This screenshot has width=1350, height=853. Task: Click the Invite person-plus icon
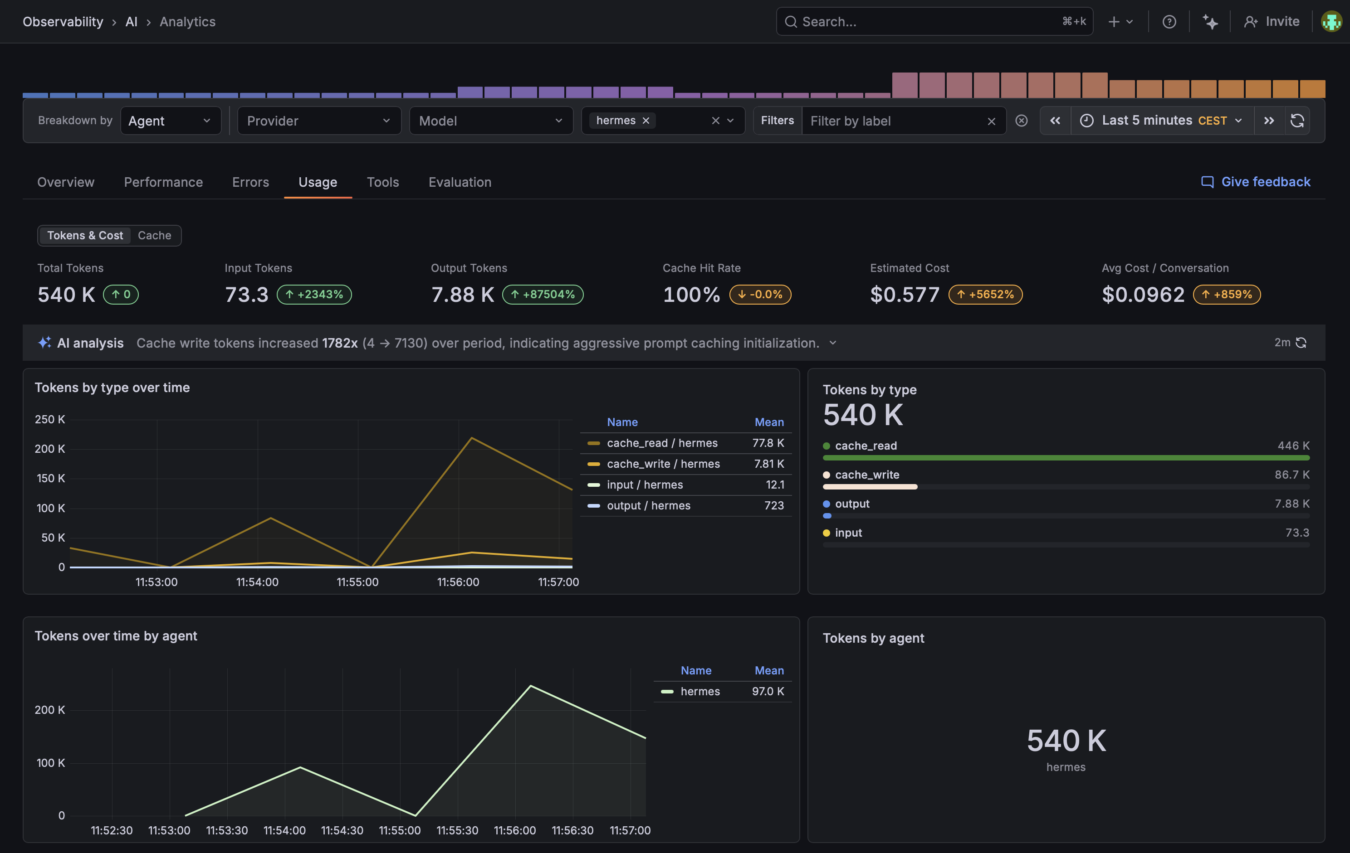point(1251,22)
